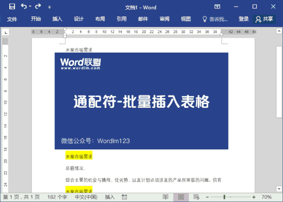283x202 pixels.
Task: Click the 水果市场需求 line above the image
Action: pos(79,50)
